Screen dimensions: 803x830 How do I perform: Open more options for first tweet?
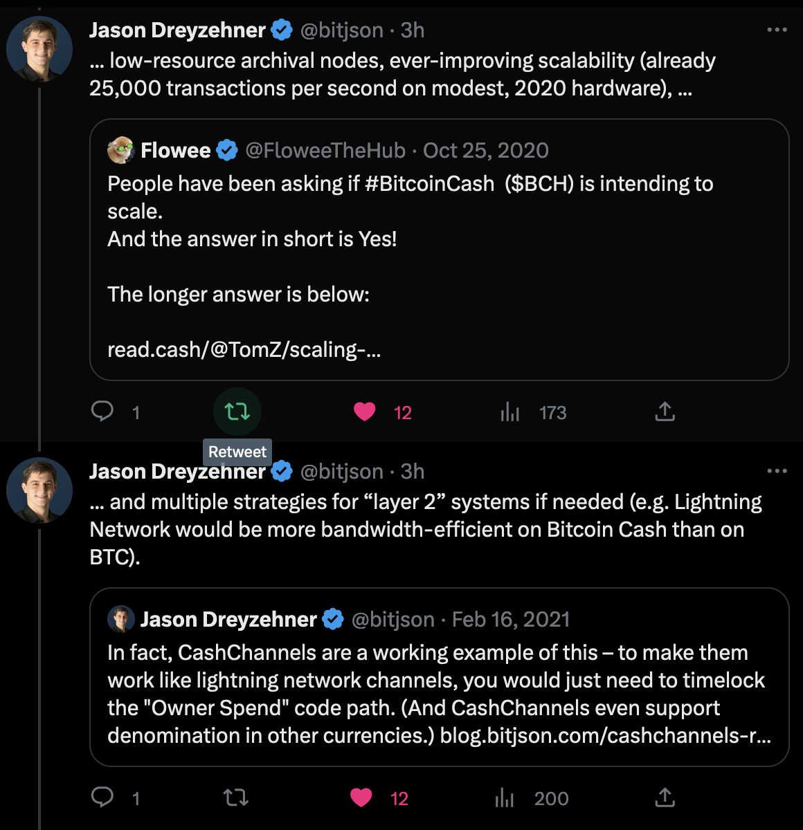click(x=777, y=30)
